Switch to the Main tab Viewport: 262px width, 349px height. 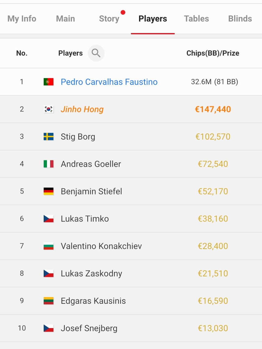tap(65, 19)
